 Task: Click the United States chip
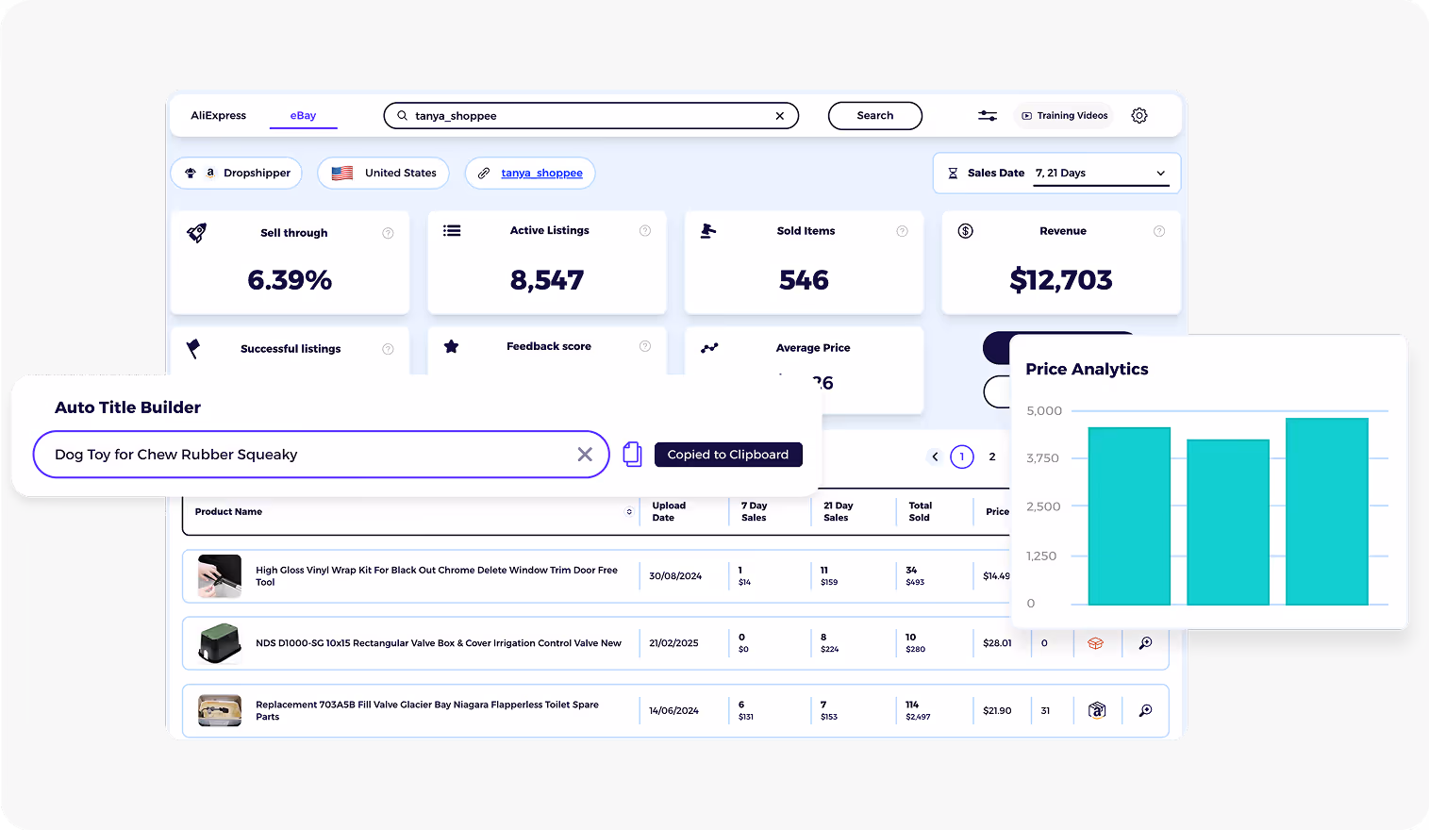(x=384, y=174)
